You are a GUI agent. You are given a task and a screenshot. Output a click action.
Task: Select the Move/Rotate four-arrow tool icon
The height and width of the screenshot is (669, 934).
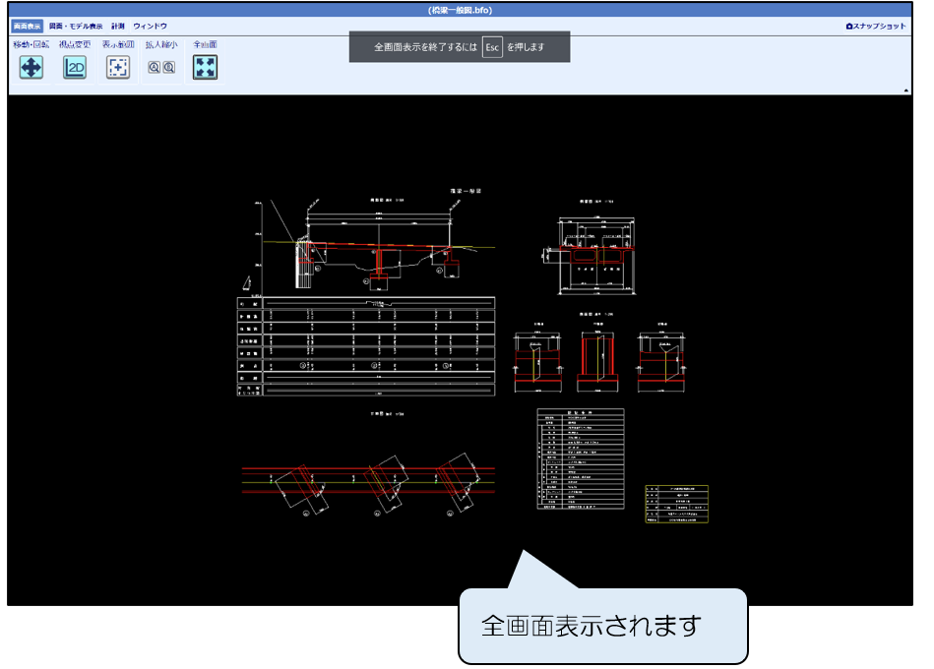pyautogui.click(x=31, y=68)
